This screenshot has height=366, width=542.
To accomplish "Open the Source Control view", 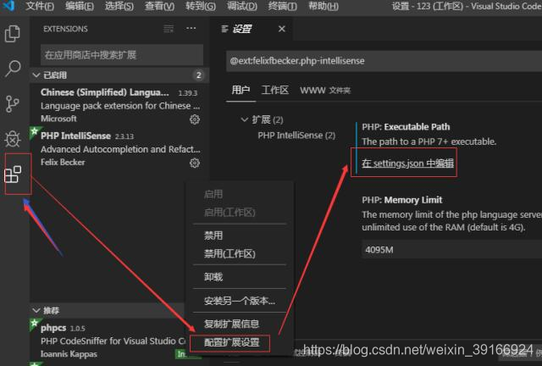I will [13, 103].
